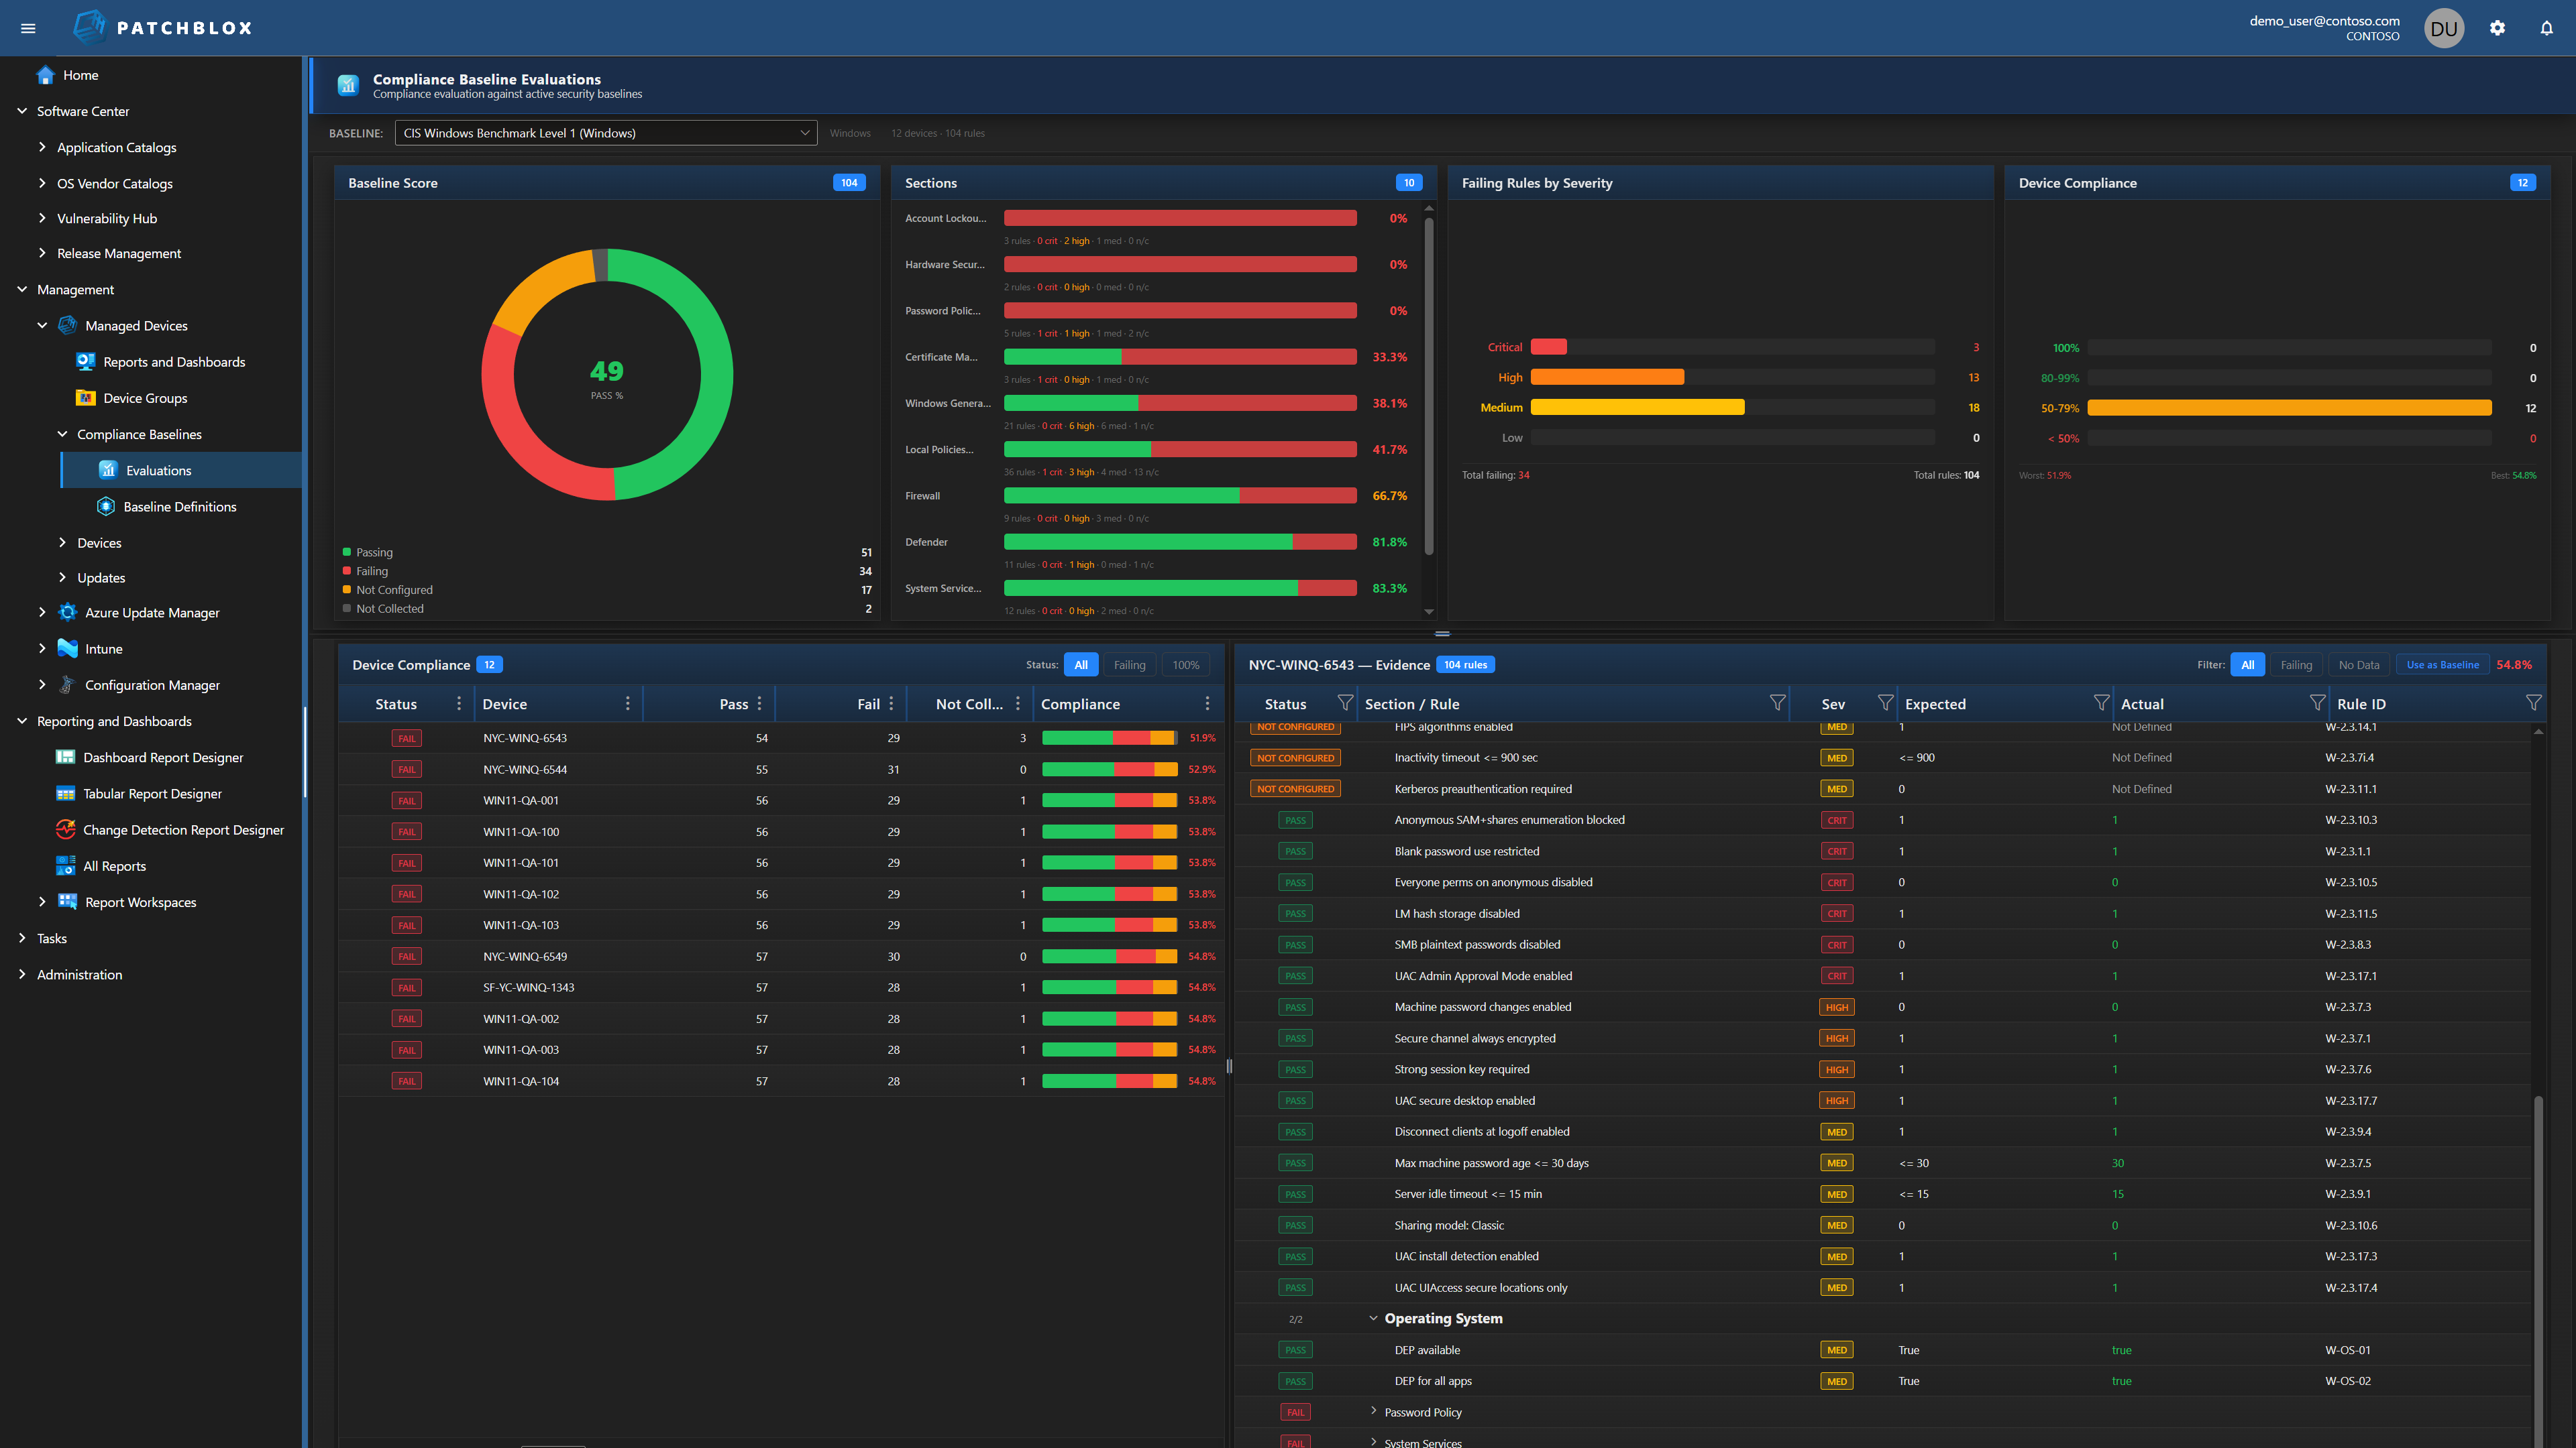Select the Change Detection Report Designer icon
Viewport: 2576px width, 1448px height.
click(65, 829)
